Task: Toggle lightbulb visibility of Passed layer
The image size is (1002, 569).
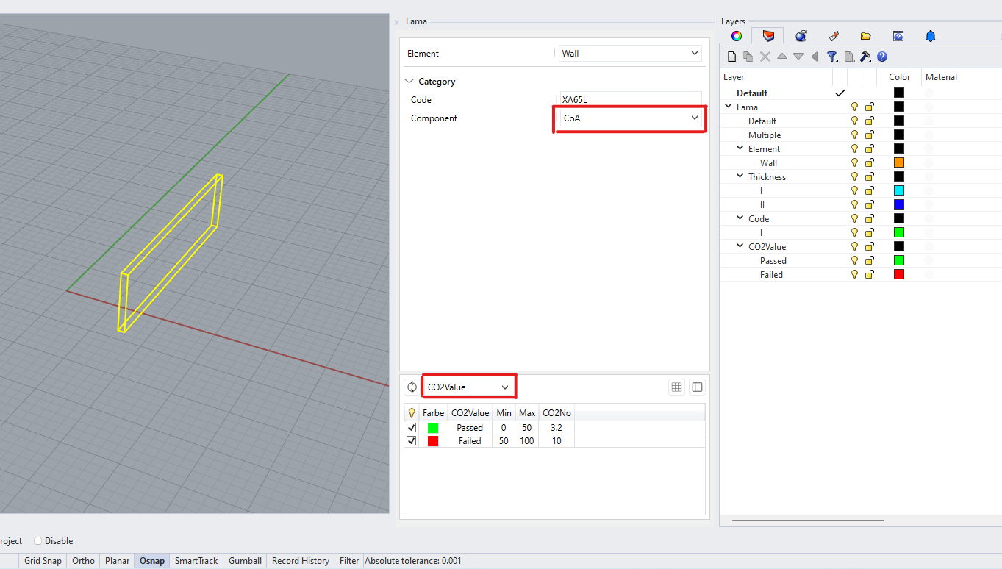Action: click(854, 260)
